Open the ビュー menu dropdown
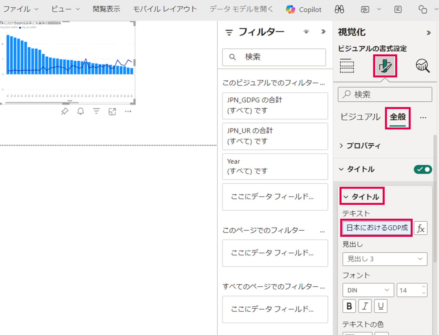This screenshot has height=335, width=439. (x=66, y=9)
